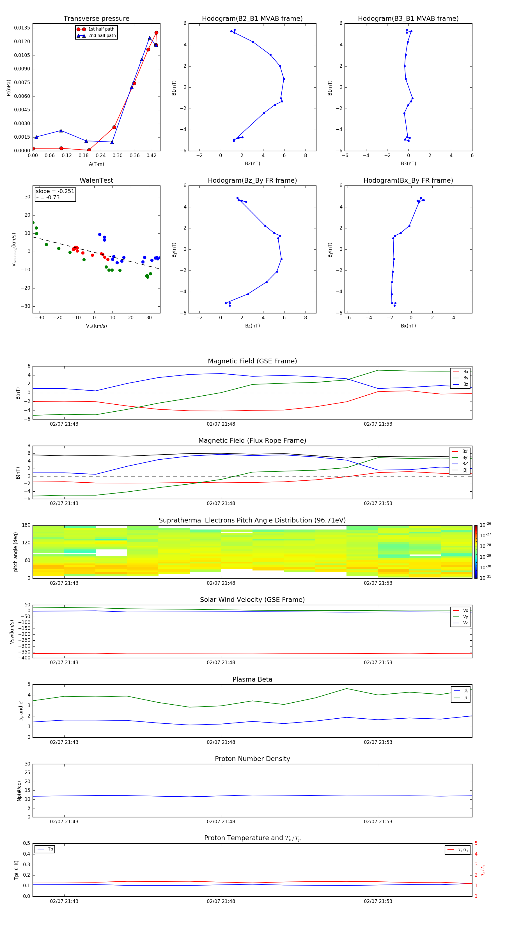This screenshot has height=926, width=505.
Task: Click the pitch angle color bar
Action: tap(476, 552)
